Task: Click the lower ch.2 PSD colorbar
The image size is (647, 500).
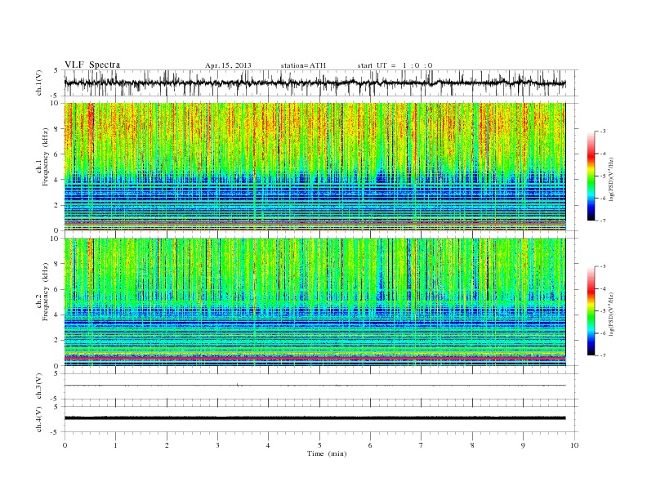Action: (x=591, y=311)
